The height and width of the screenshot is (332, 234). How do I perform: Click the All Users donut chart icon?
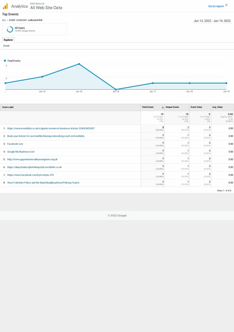tap(10, 29)
